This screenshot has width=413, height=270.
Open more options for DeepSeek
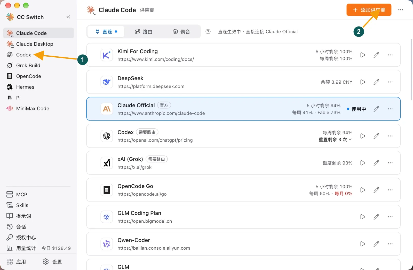[x=390, y=82]
